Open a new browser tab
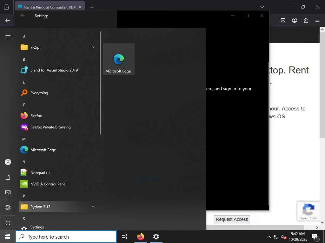This screenshot has width=325, height=243. point(92,7)
